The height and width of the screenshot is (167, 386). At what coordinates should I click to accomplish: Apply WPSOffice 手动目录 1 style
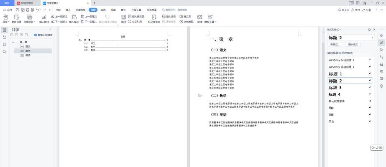pos(350,60)
